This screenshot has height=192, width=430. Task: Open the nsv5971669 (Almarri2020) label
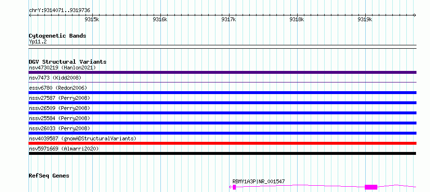64,149
